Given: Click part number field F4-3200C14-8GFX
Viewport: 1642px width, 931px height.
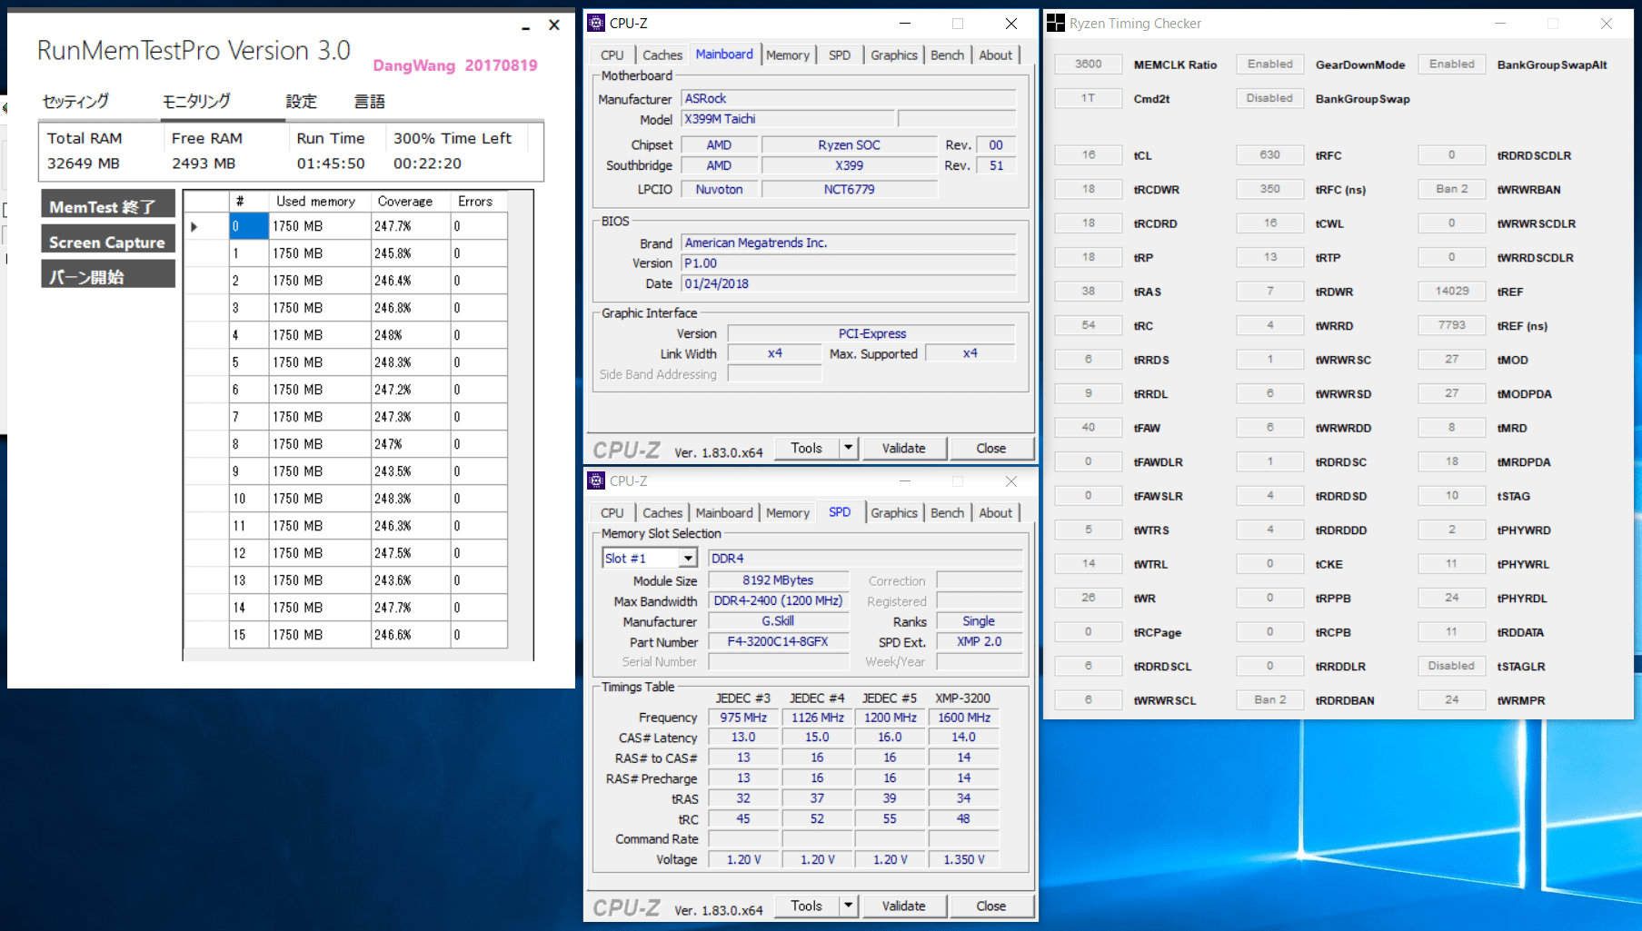Looking at the screenshot, I should [x=778, y=641].
